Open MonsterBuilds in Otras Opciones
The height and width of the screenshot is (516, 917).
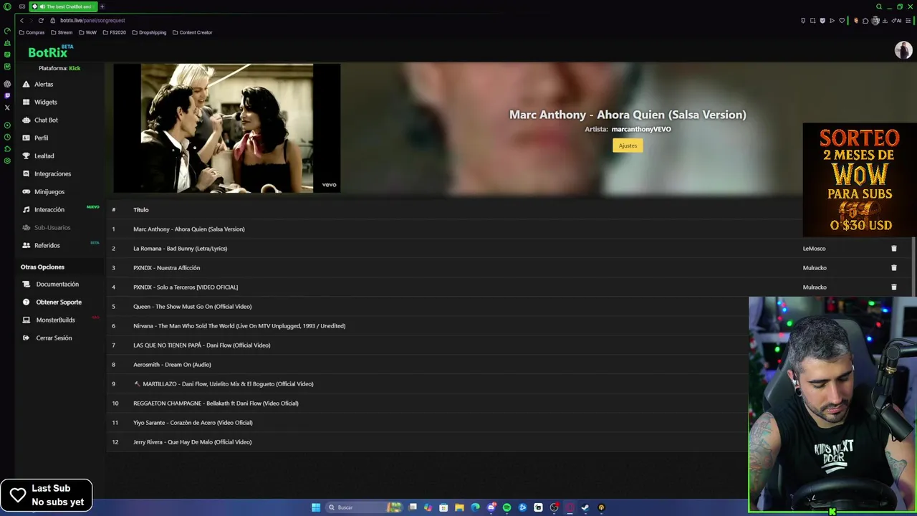point(55,320)
